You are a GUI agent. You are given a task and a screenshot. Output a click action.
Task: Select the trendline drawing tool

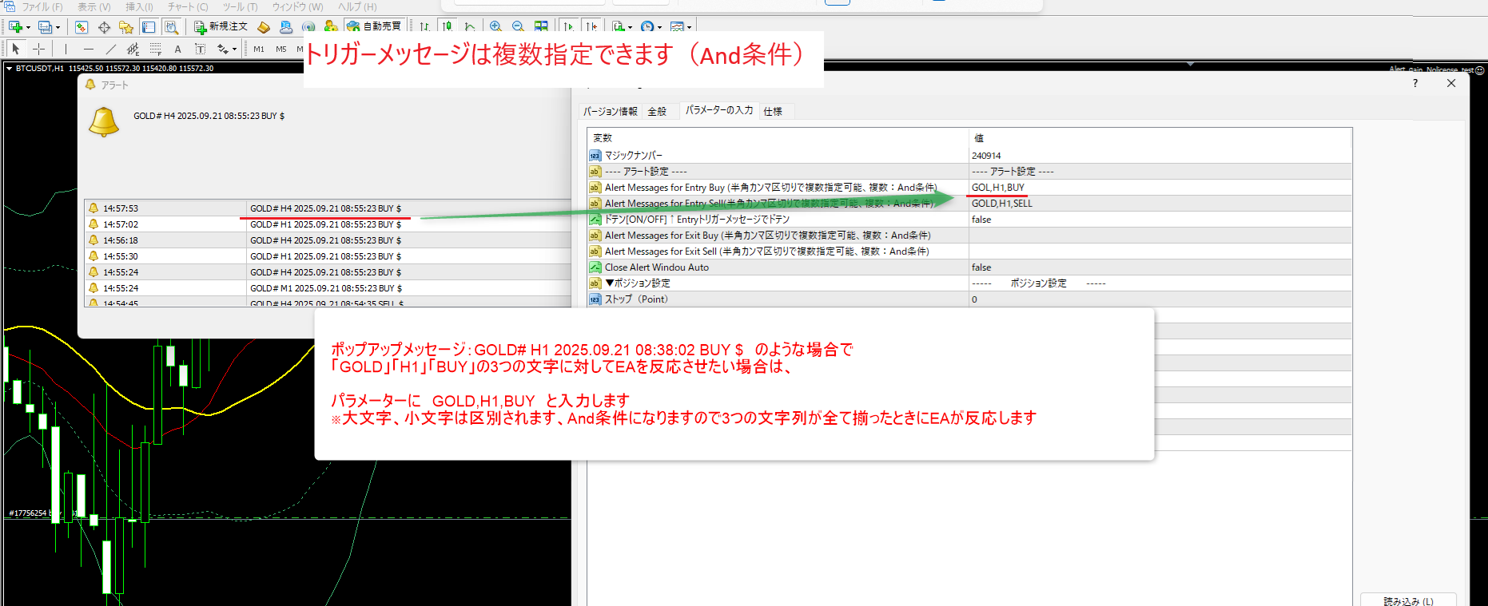click(110, 50)
